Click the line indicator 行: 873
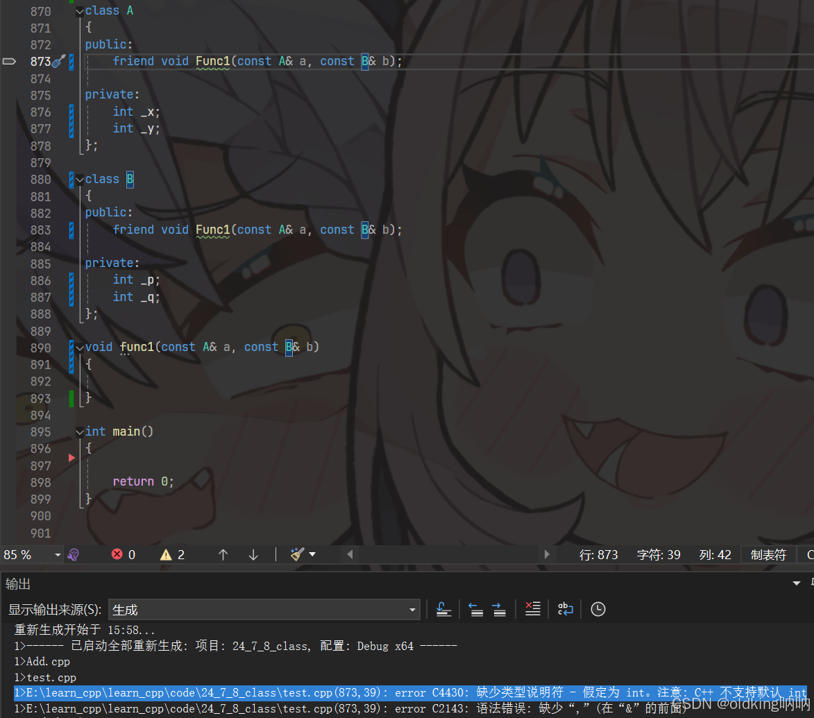The image size is (814, 718). [x=599, y=555]
